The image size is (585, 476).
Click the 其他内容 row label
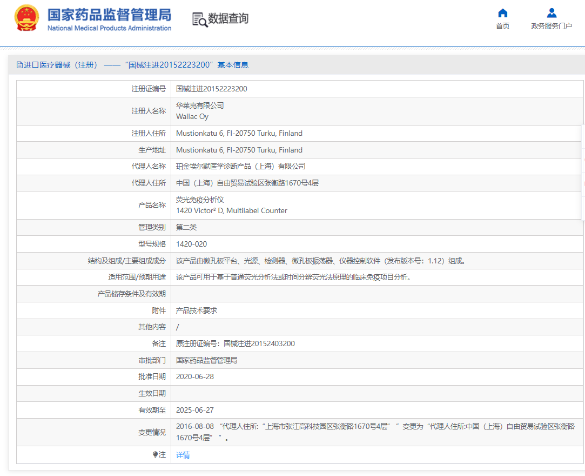[152, 327]
